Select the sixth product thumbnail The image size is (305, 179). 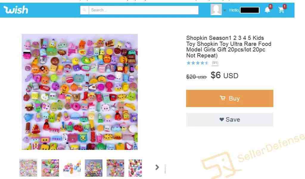(x=135, y=168)
